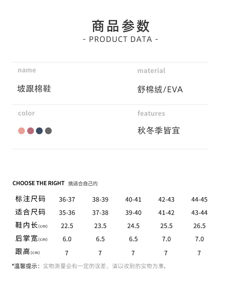Select labeled size 38-39
The width and height of the screenshot is (231, 283).
click(100, 200)
